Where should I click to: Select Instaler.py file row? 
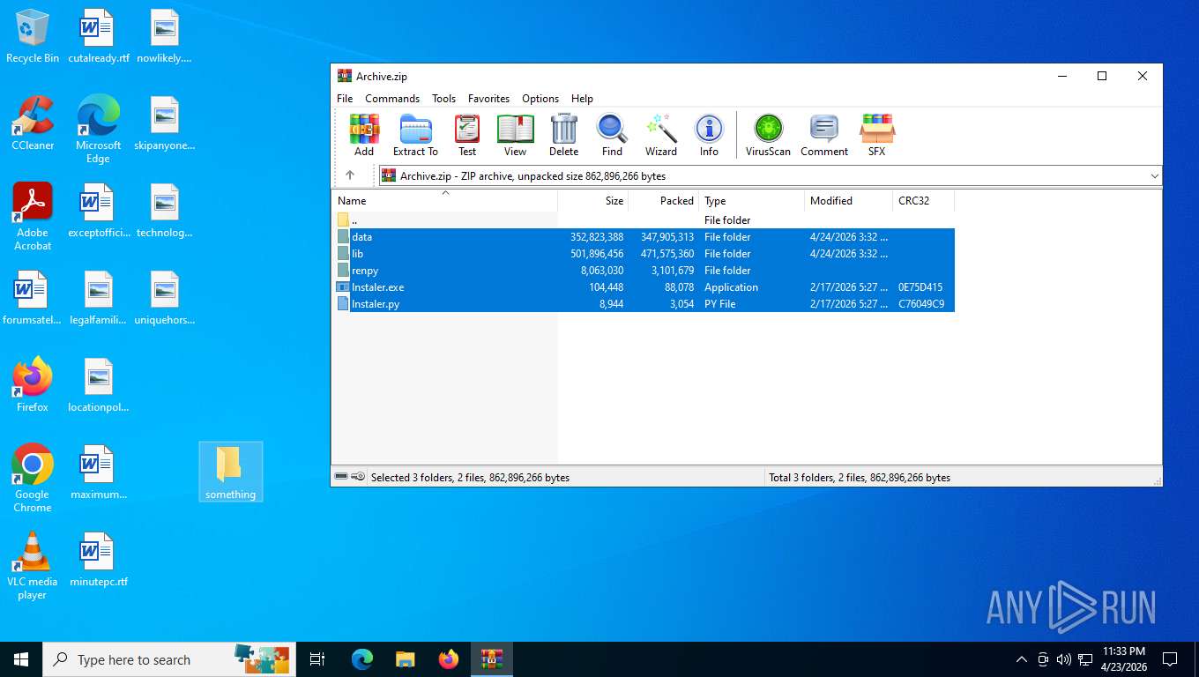[x=644, y=304]
